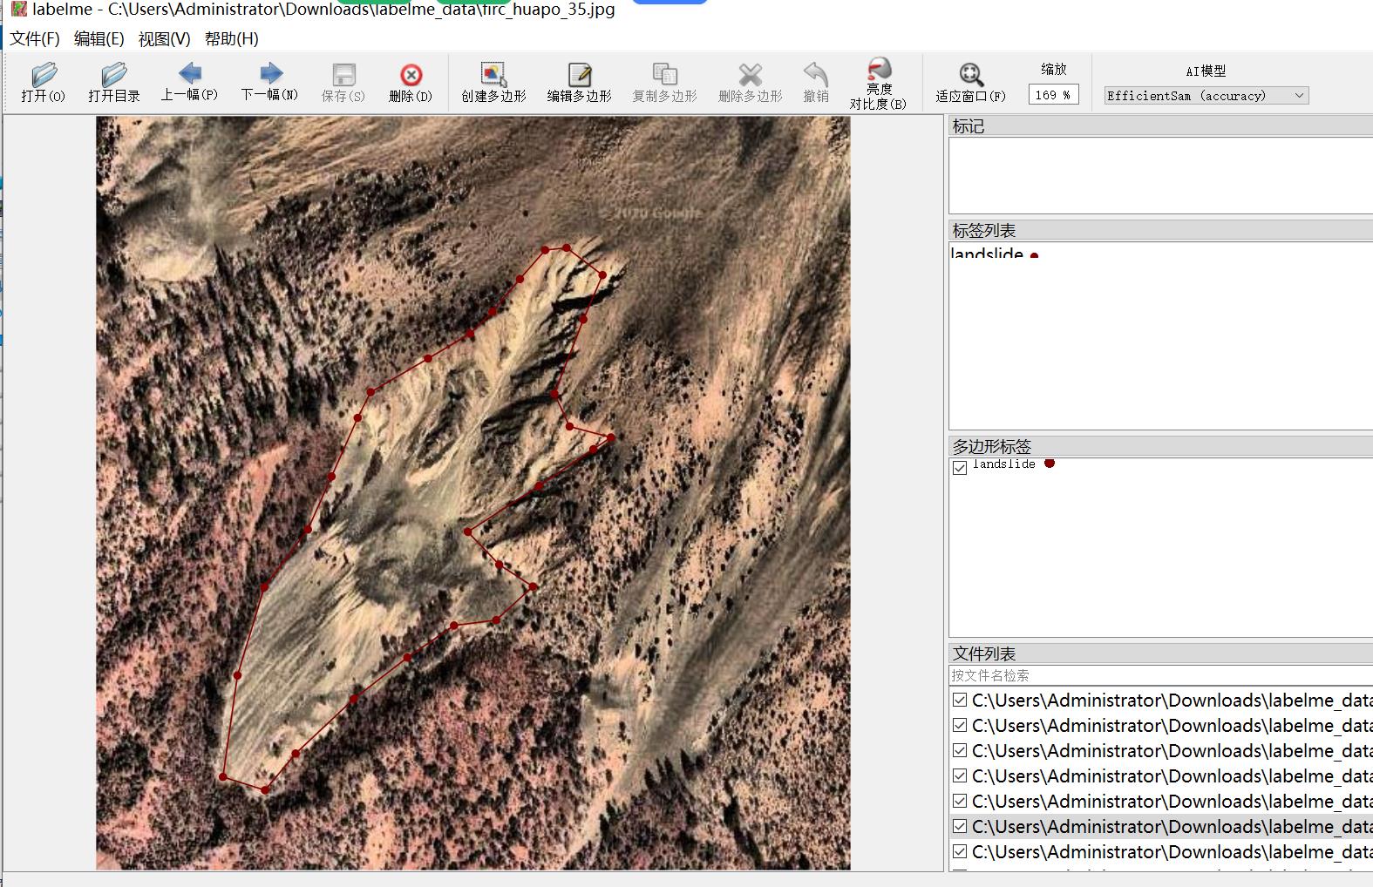This screenshot has width=1373, height=887.
Task: Select landslide in the label list (标签列表)
Action: [987, 254]
